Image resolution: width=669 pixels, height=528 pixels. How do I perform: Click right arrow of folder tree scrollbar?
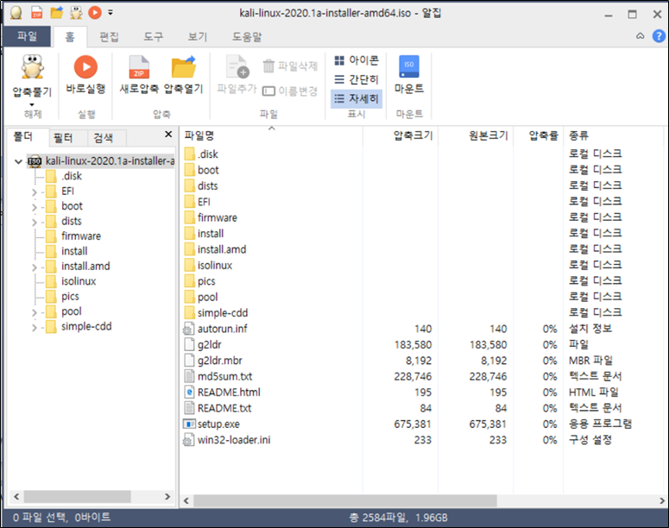tap(167, 496)
